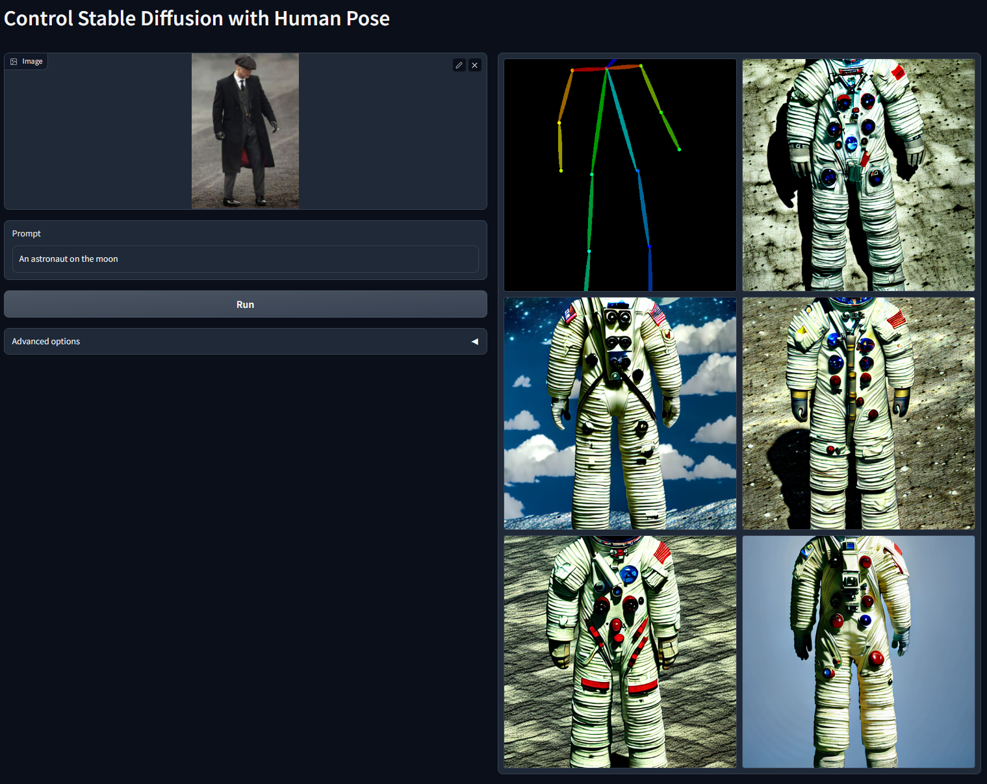Click the empty area of the image upload panel
Image resolution: width=987 pixels, height=784 pixels.
[97, 143]
